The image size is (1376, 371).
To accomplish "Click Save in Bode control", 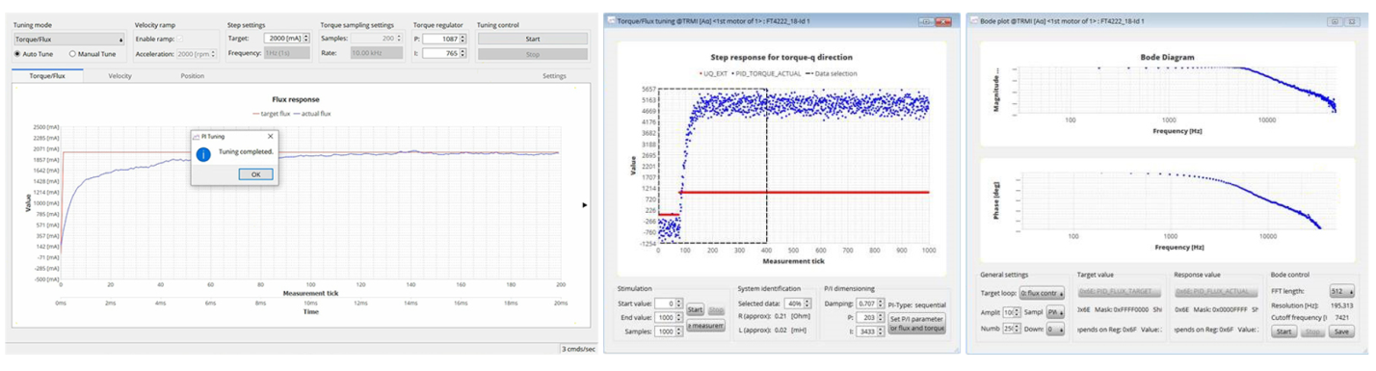I will [x=1342, y=331].
